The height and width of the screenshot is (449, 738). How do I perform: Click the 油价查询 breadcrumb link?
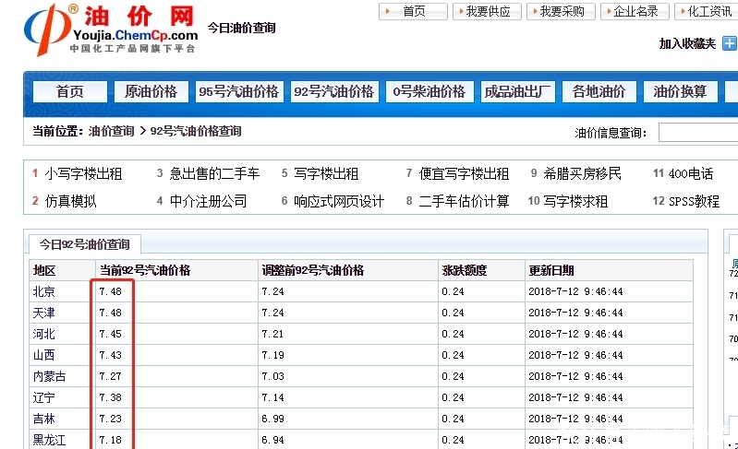point(112,131)
